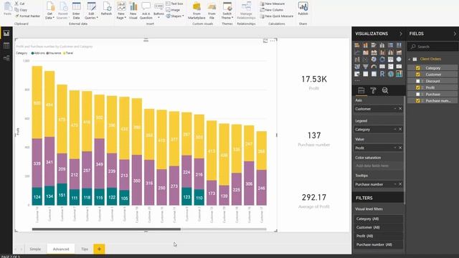The width and height of the screenshot is (459, 258).
Task: Collapse the Visualizations pane chevron
Action: coord(401,34)
